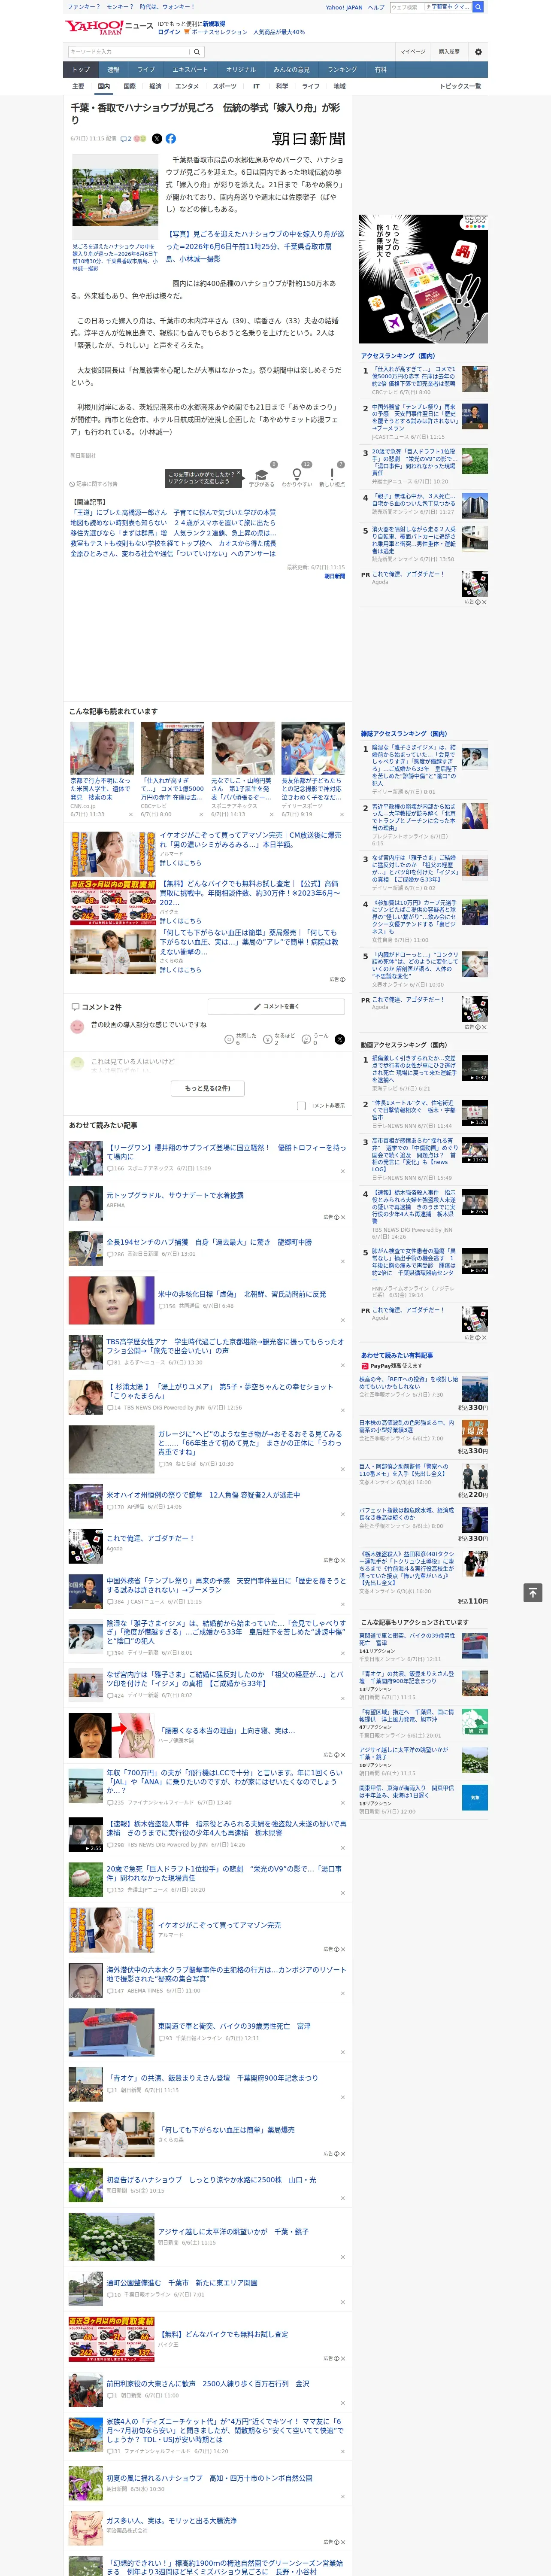Click the keyword search magnifier icon

click(197, 52)
